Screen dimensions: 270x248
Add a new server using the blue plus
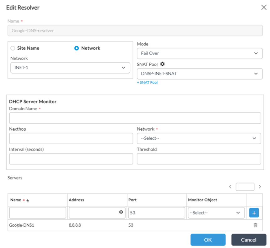(254, 212)
